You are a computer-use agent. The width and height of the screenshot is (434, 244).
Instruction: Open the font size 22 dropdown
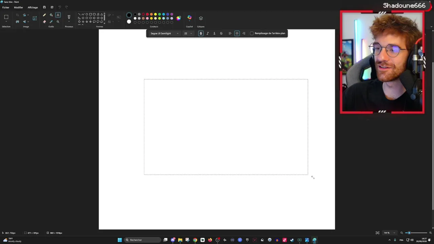tap(188, 33)
